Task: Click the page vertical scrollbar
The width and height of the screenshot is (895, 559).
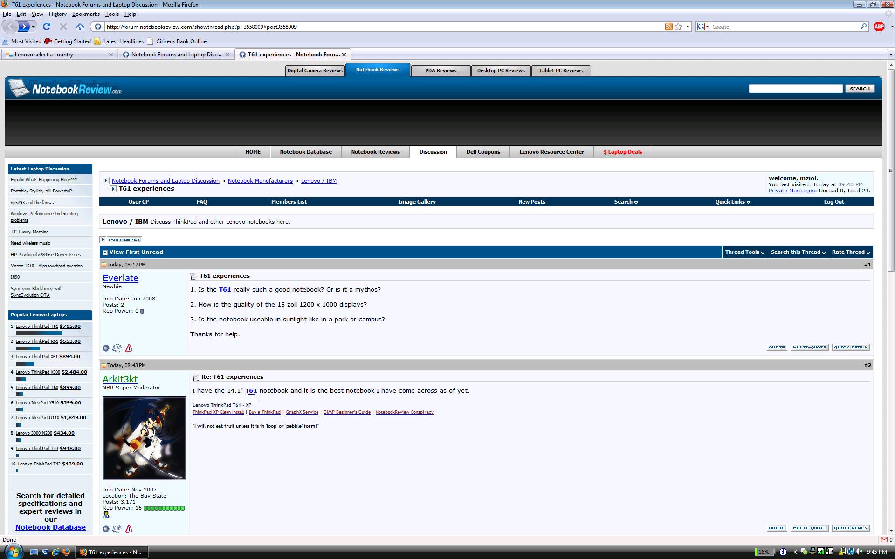Action: coord(891,298)
